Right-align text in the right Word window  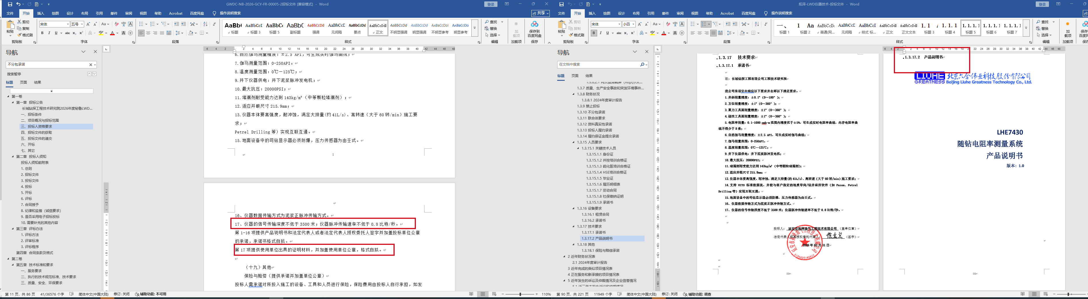(707, 33)
